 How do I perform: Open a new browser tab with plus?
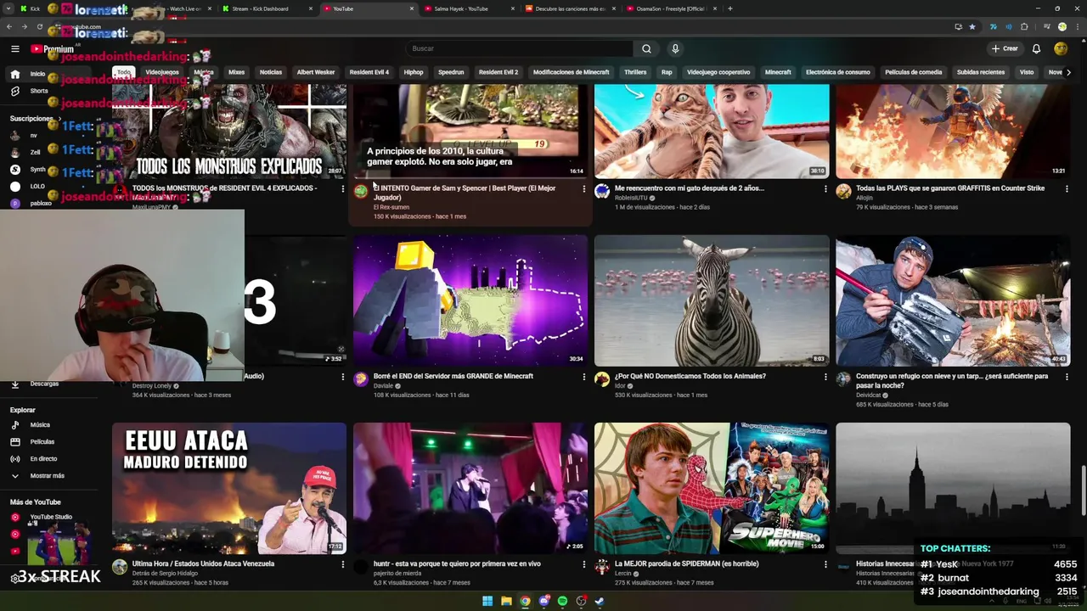point(730,8)
